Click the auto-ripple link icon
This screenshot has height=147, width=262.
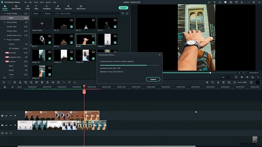pyautogui.click(x=12, y=87)
